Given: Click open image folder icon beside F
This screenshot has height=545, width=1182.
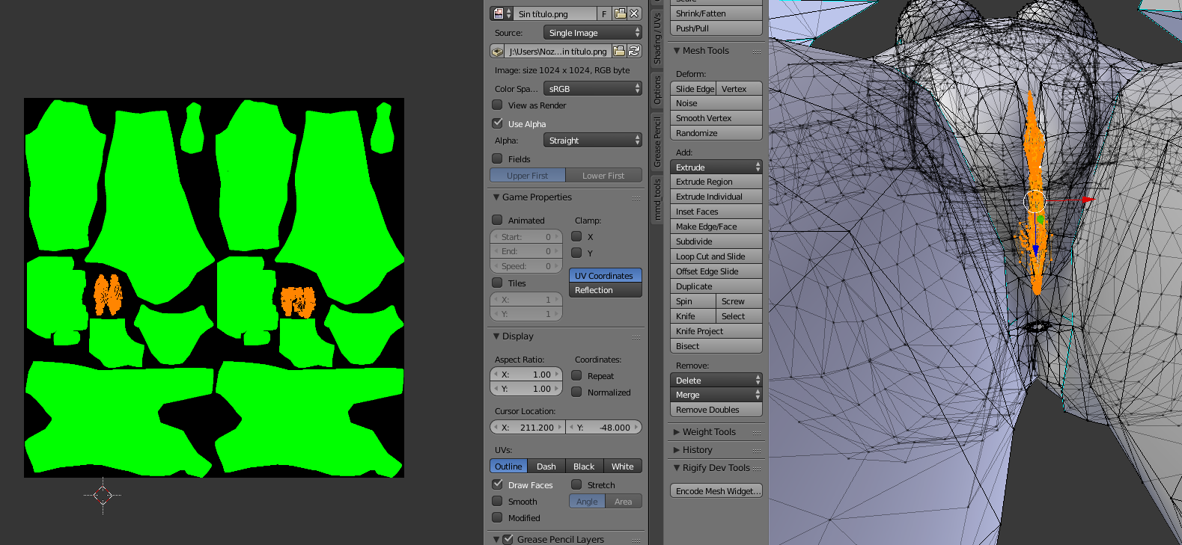Looking at the screenshot, I should (620, 13).
